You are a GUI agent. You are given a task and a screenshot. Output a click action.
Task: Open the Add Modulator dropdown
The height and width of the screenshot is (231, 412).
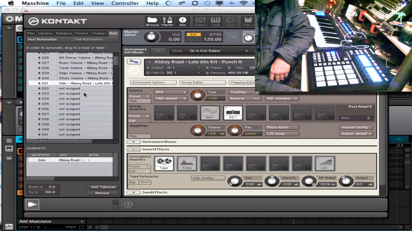point(52,221)
